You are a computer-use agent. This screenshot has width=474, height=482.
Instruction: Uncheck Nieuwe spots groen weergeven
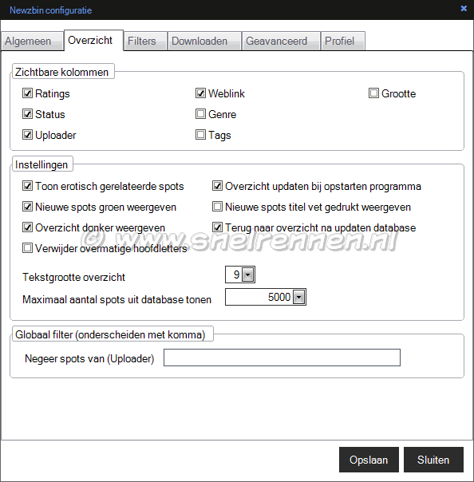point(27,207)
